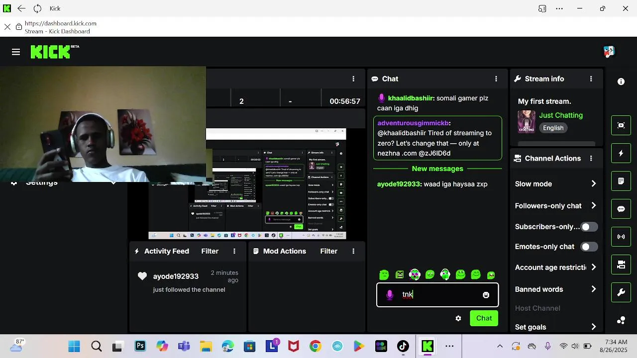This screenshot has height=358, width=637.
Task: Expand Set goals option
Action: pos(594,327)
